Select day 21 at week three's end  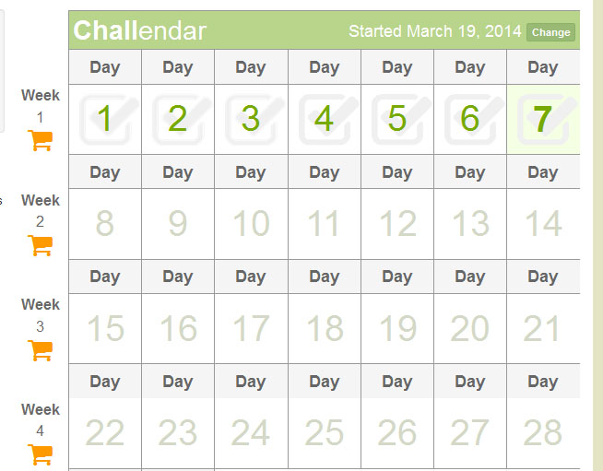[543, 329]
